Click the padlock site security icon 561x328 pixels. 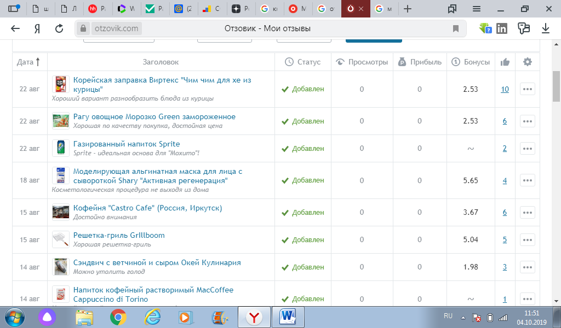pos(83,28)
